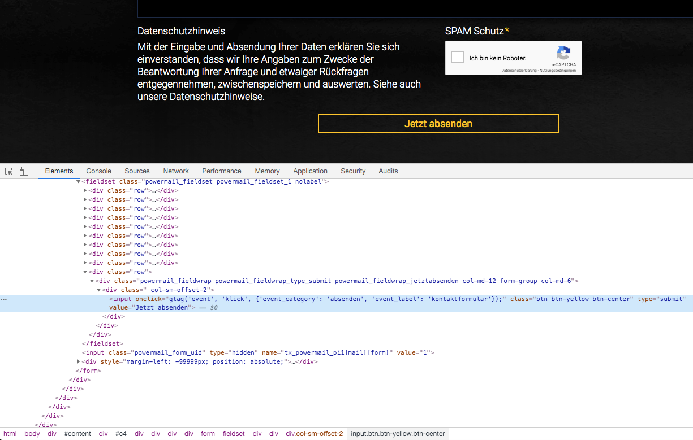
Task: Open the Datenschutzhinweise link
Action: coord(216,97)
